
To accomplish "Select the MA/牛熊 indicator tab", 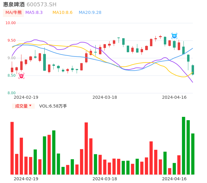I will (13, 13).
